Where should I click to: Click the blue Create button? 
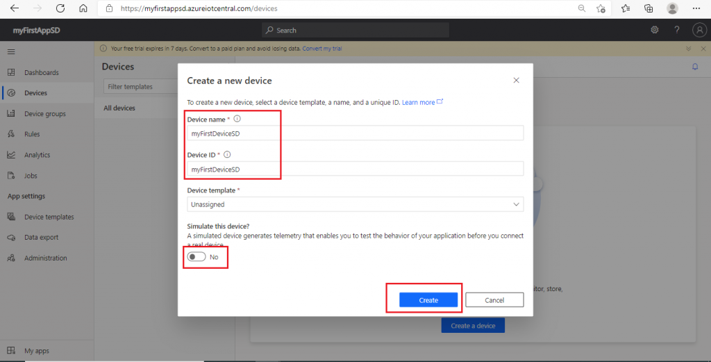(428, 300)
